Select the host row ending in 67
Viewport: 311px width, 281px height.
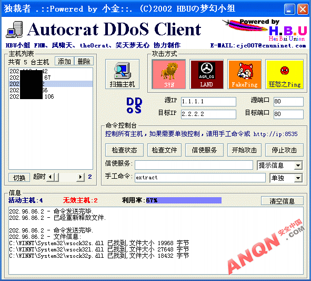point(51,77)
